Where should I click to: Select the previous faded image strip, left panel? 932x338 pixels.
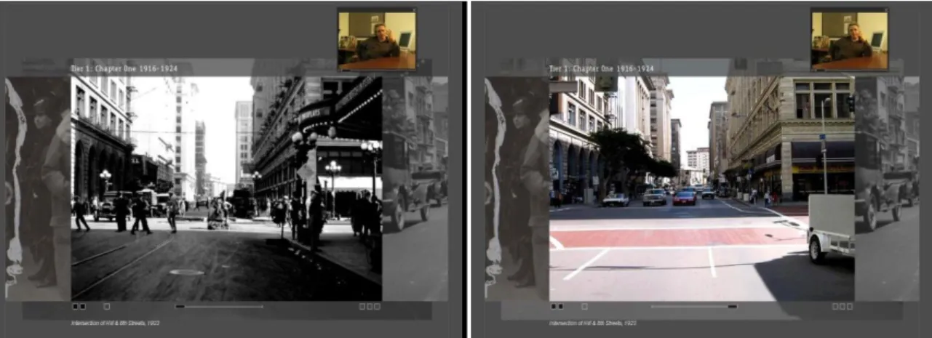click(x=38, y=188)
